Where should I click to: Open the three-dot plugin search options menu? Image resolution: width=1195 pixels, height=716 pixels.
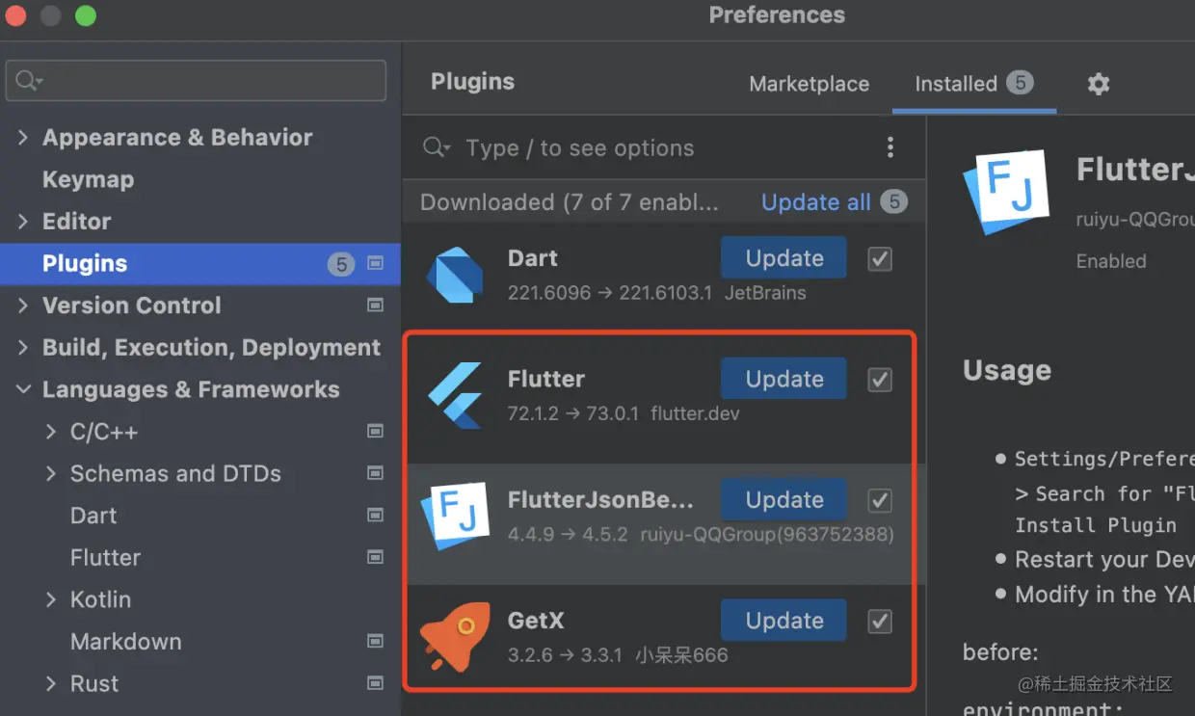click(x=890, y=147)
